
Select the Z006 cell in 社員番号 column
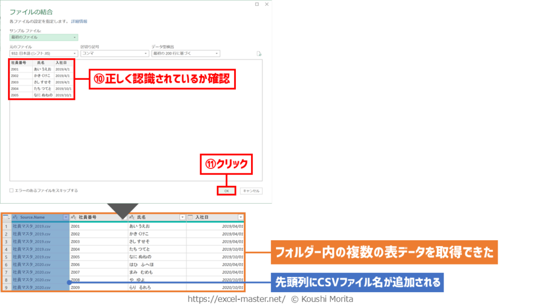coord(75,265)
